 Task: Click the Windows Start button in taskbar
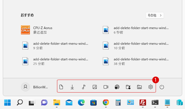tap(7, 103)
